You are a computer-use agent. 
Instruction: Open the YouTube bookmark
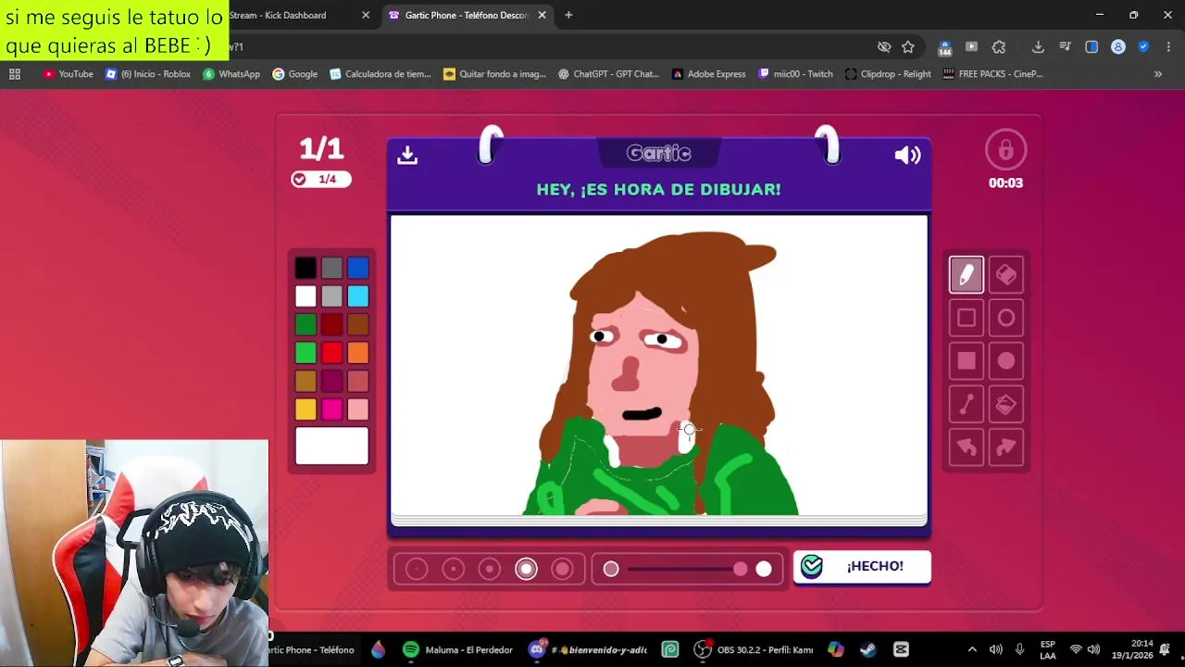[69, 74]
